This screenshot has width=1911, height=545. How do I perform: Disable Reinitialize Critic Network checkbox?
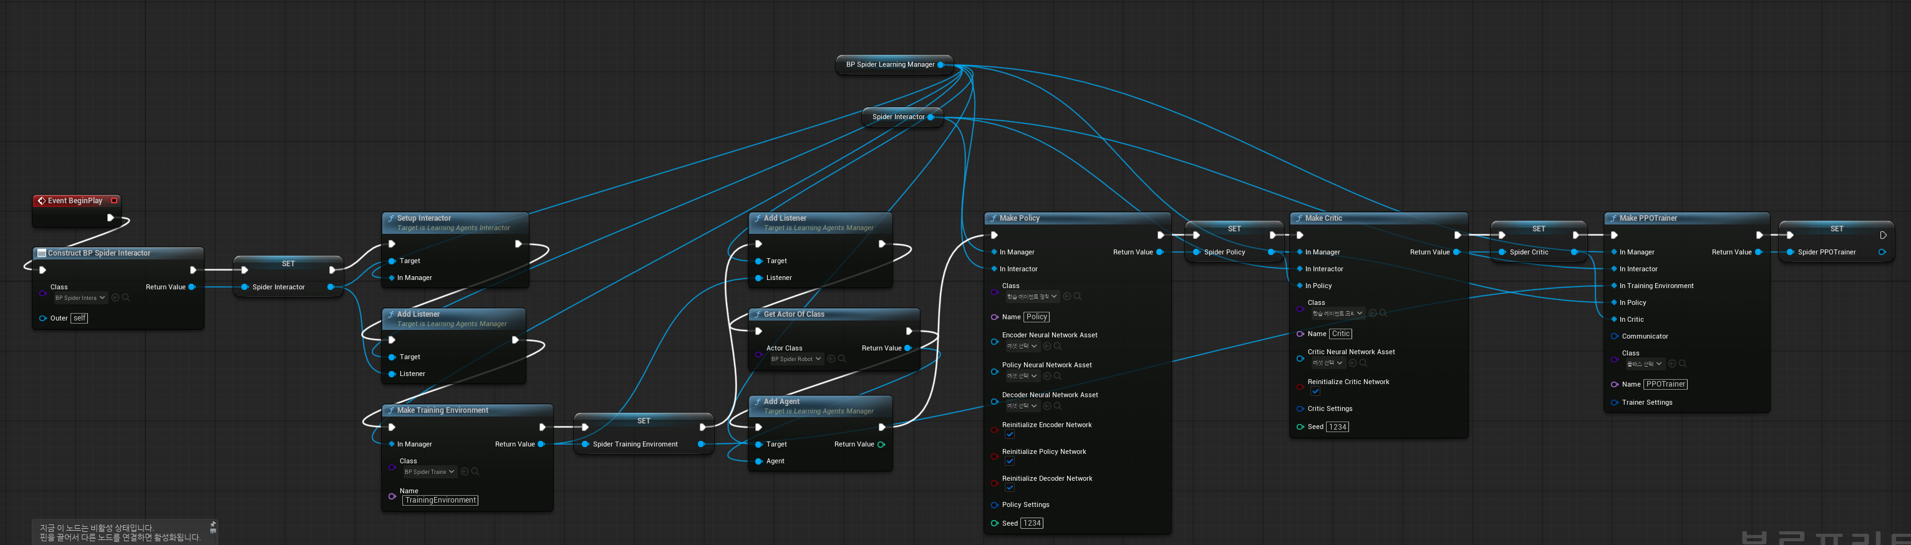(1315, 392)
